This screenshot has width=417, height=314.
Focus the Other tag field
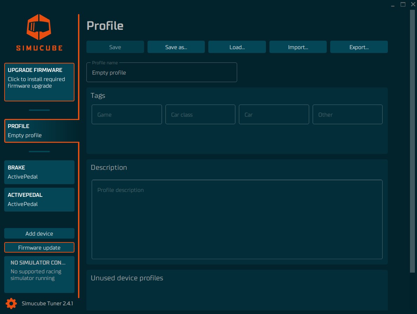[347, 114]
